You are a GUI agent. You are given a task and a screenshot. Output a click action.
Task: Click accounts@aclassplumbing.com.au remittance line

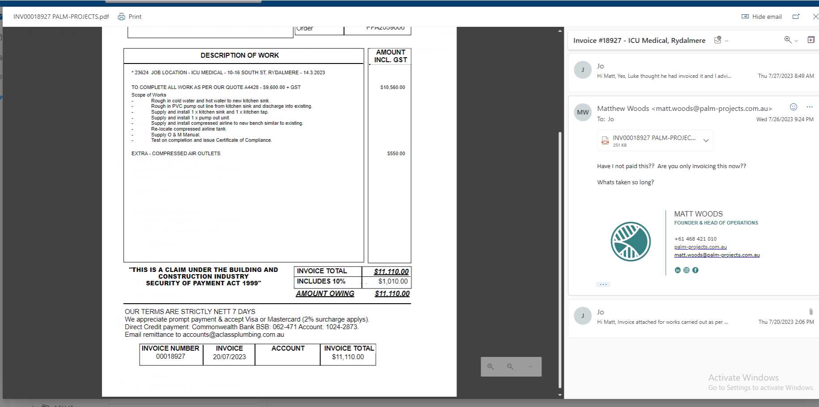205,335
